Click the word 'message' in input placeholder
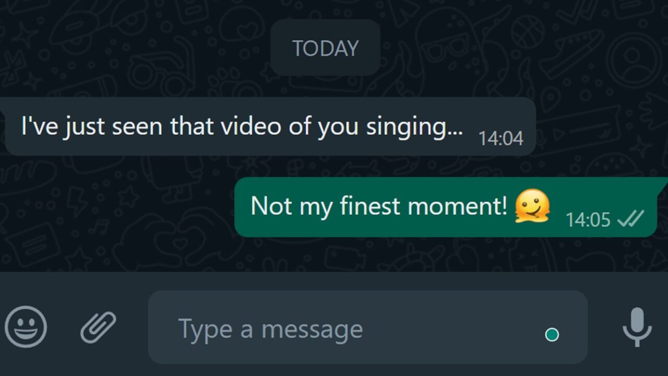Image resolution: width=668 pixels, height=376 pixels. 312,329
